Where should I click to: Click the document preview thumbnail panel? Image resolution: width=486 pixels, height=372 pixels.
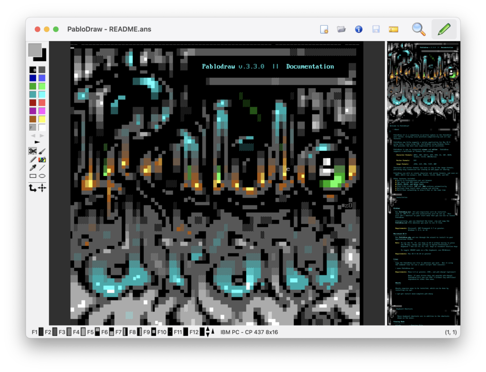[x=423, y=183]
